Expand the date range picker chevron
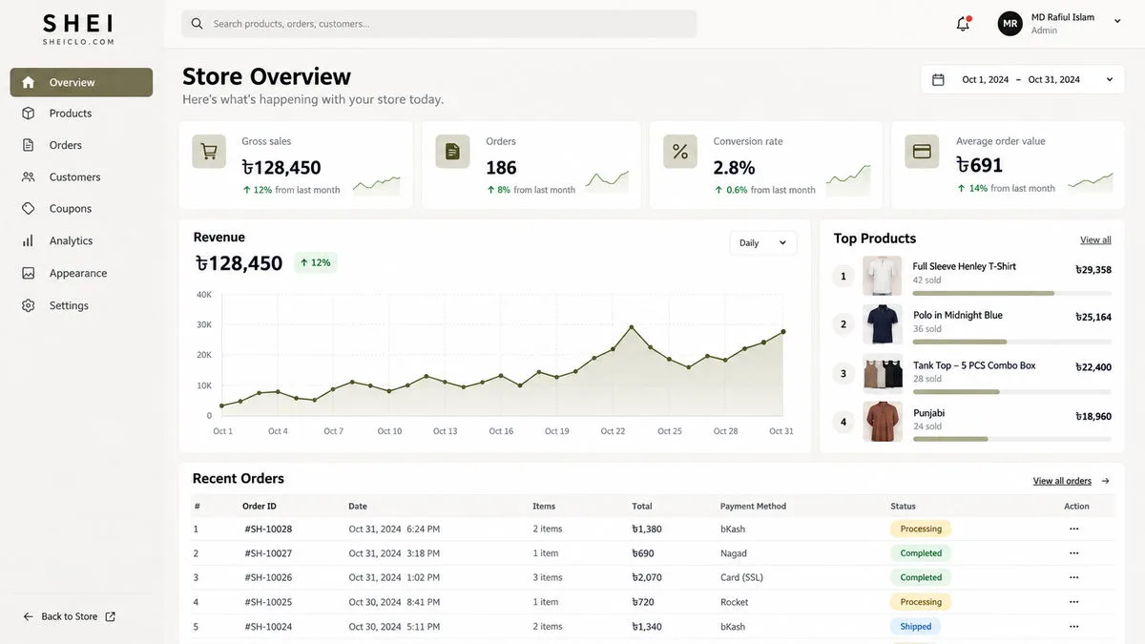This screenshot has height=644, width=1145. tap(1110, 80)
